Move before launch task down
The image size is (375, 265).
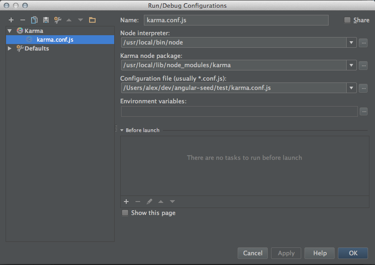pyautogui.click(x=172, y=202)
